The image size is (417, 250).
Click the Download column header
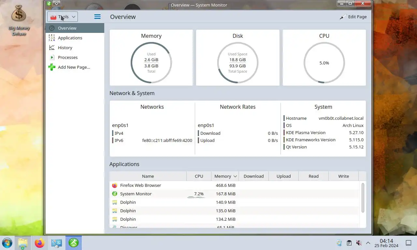pos(253,176)
